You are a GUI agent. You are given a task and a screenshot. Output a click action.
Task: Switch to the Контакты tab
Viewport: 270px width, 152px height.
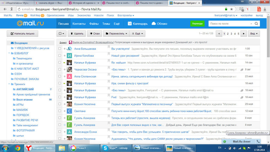[x=79, y=24]
